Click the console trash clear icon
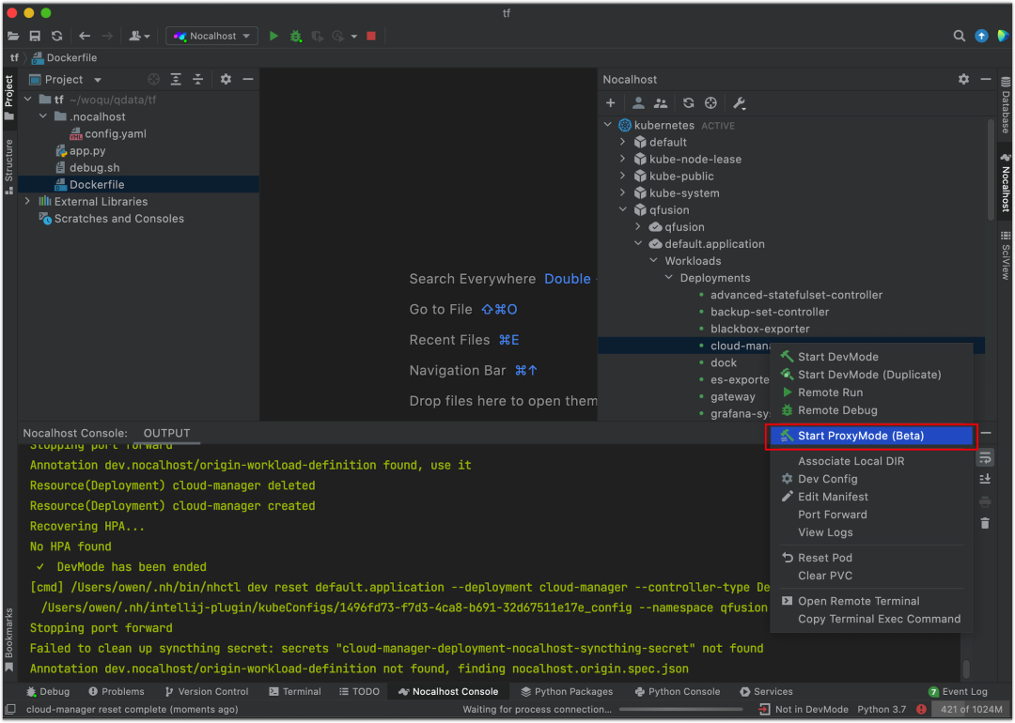 point(985,523)
